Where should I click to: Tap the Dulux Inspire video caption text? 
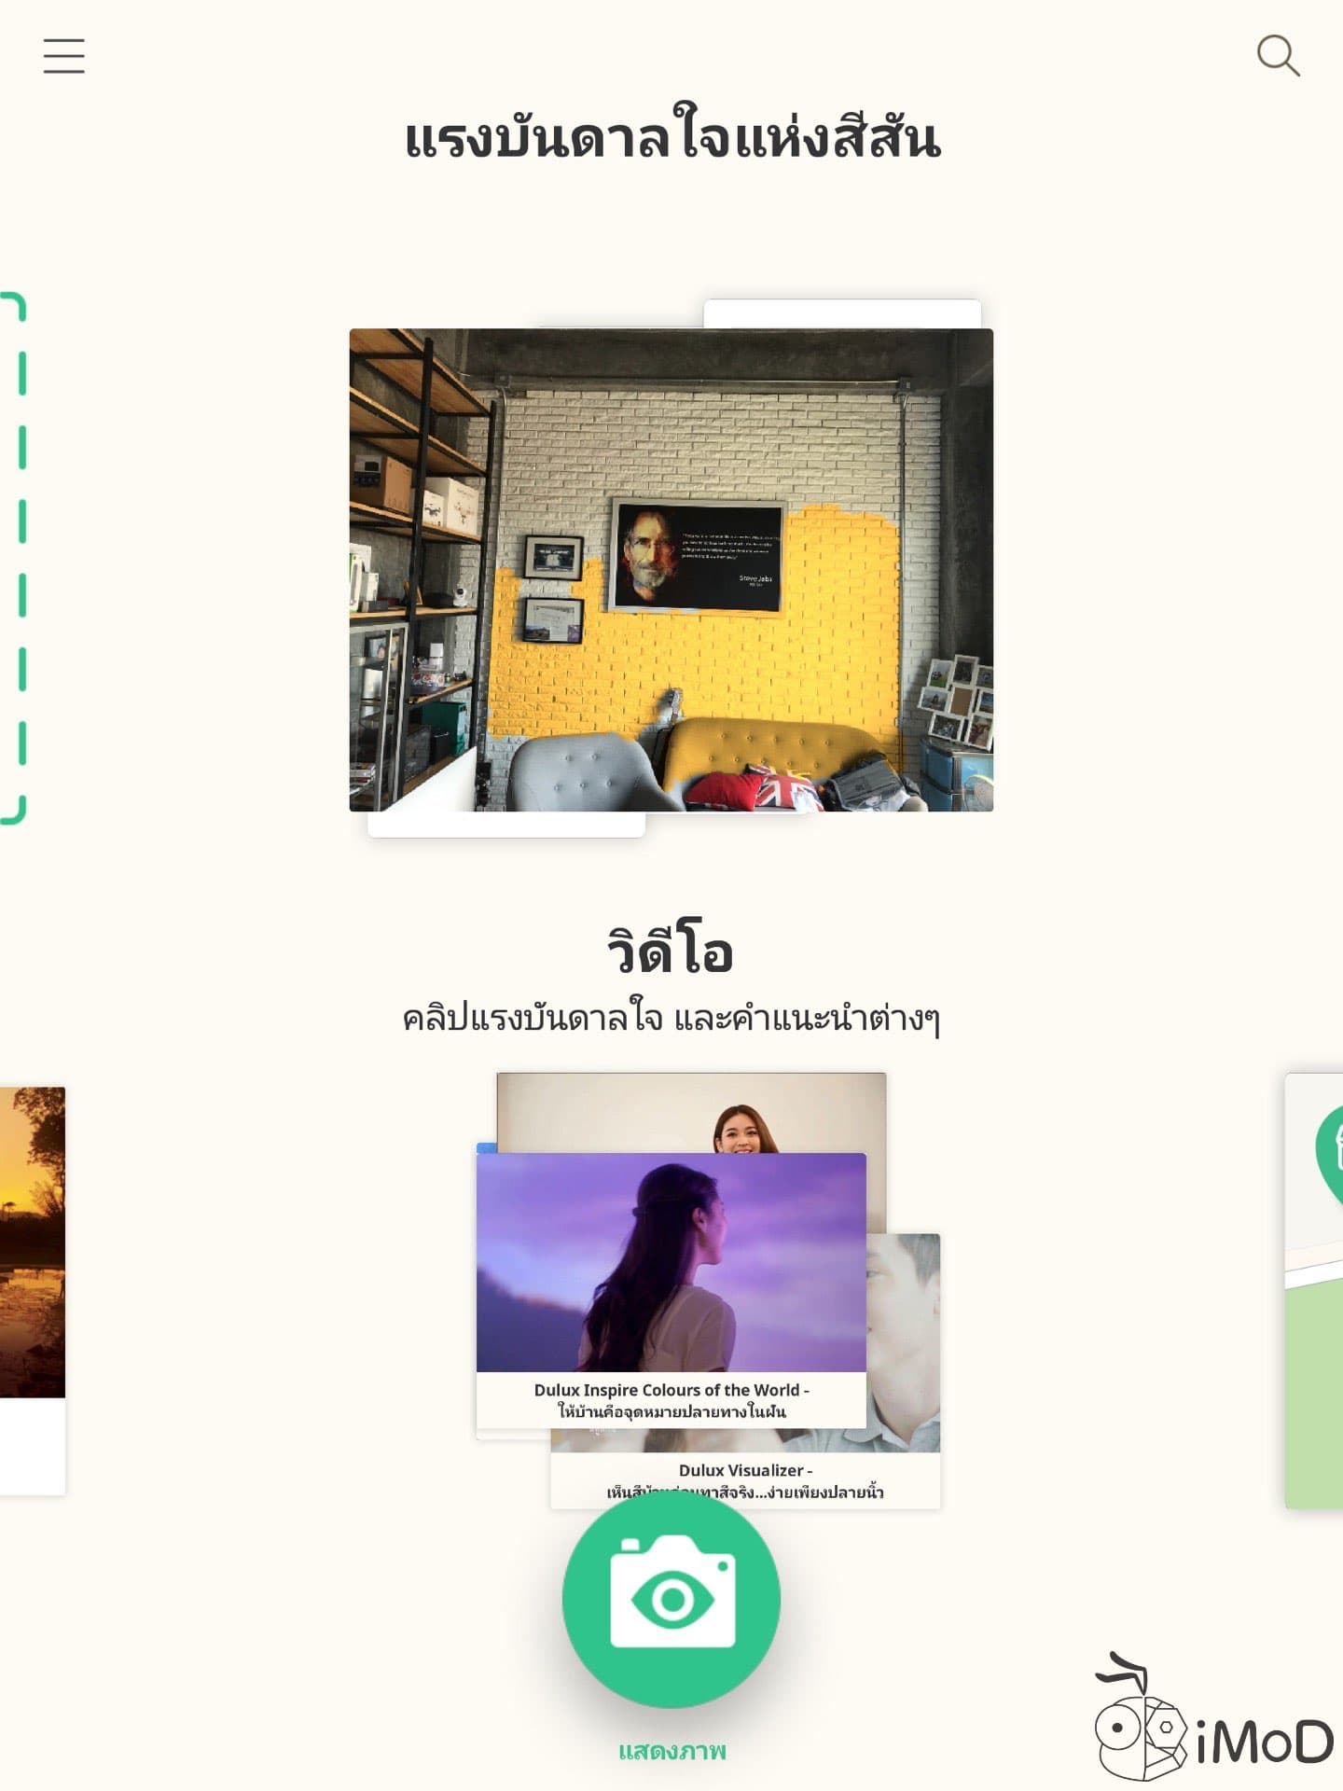[x=671, y=1400]
